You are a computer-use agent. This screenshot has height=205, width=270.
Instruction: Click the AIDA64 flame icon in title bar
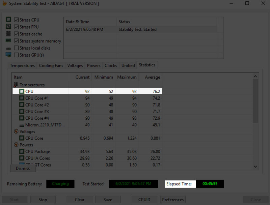(x=5, y=3)
